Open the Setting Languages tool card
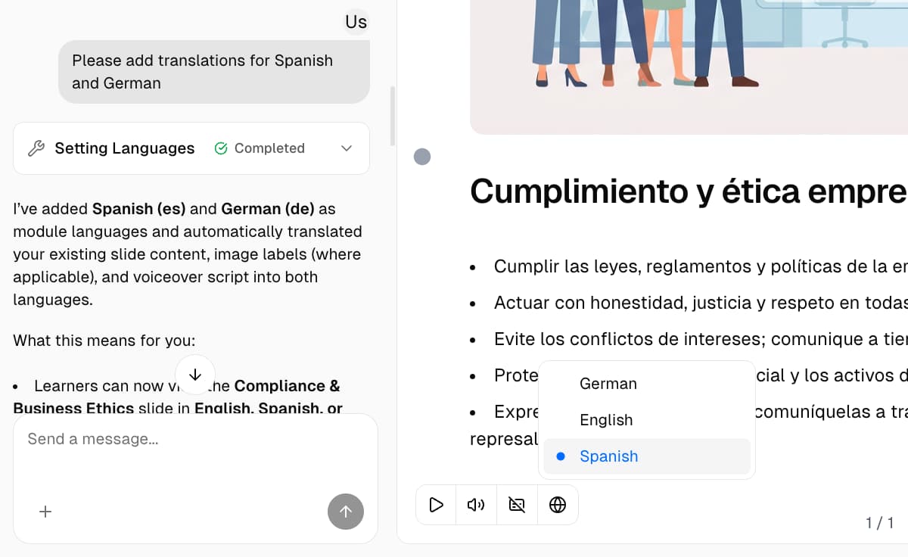Viewport: 908px width, 557px height. tap(124, 148)
